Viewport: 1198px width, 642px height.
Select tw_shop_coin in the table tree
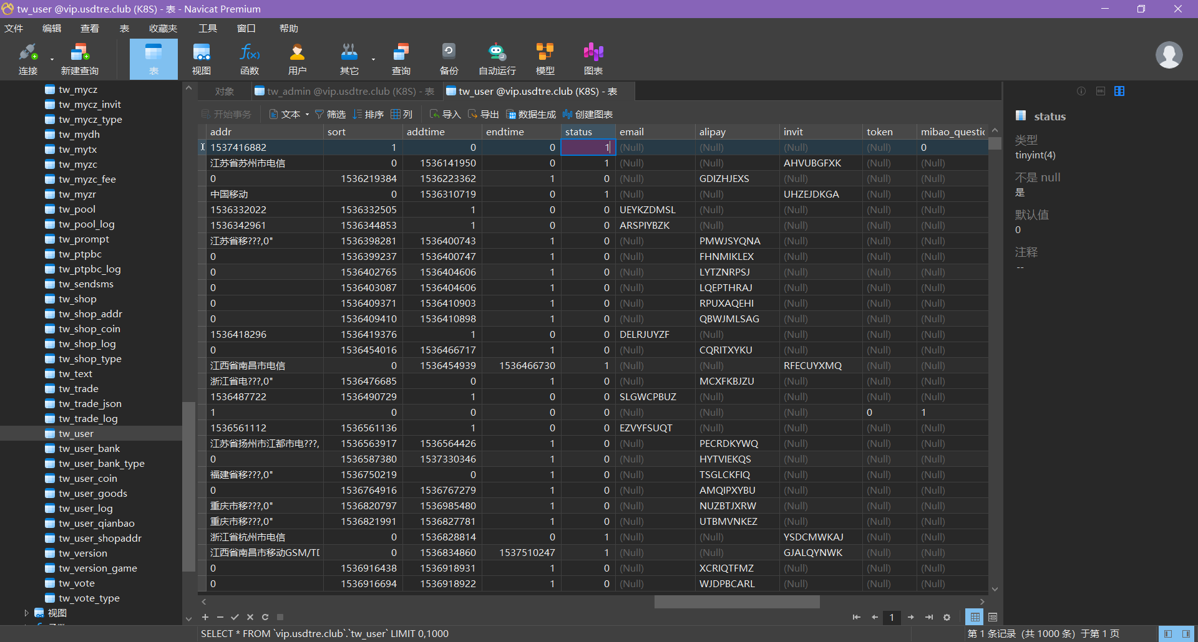89,328
